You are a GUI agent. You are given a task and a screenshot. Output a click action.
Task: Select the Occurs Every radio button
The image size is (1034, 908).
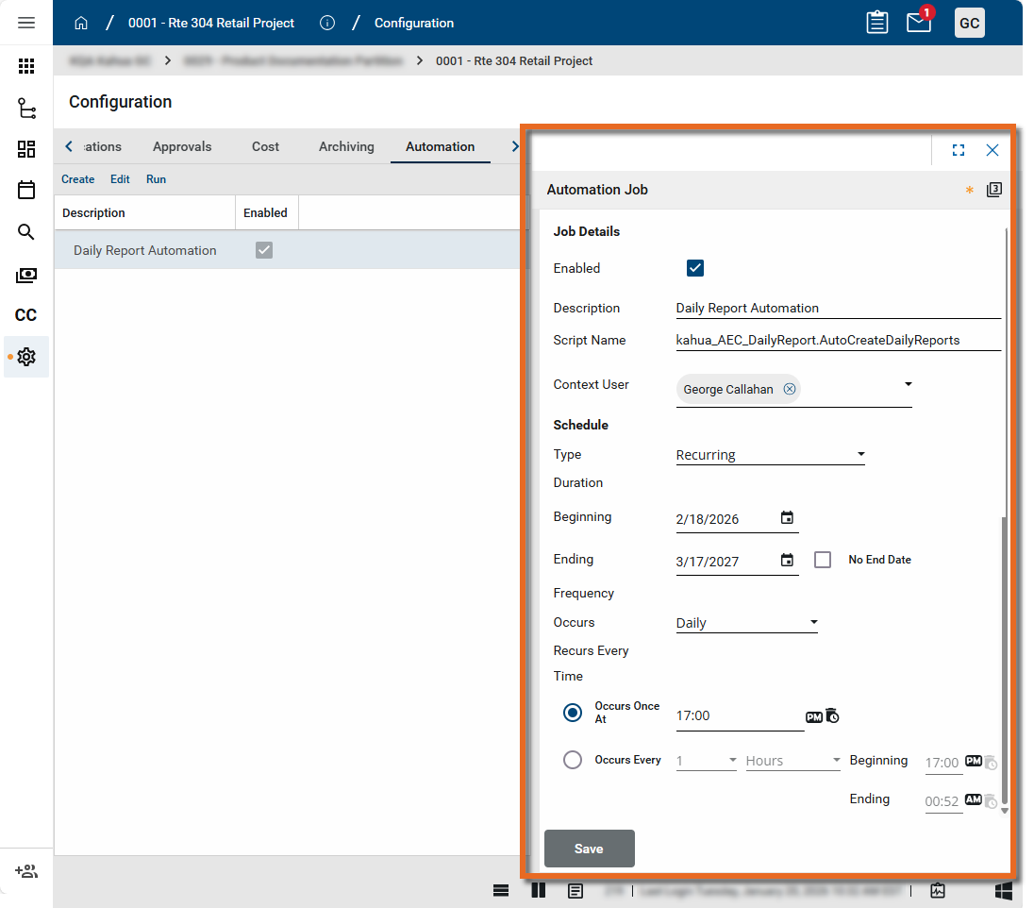tap(573, 760)
